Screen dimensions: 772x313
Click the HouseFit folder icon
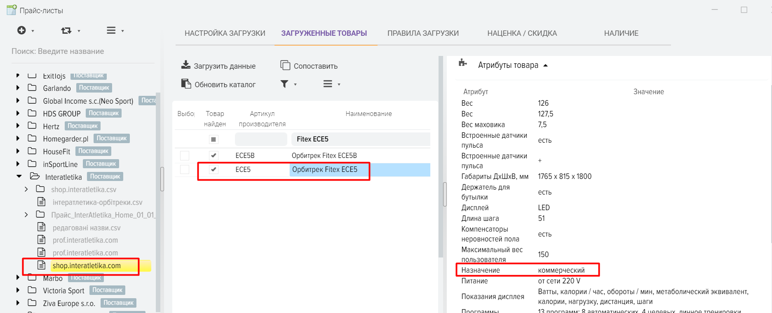(x=32, y=151)
